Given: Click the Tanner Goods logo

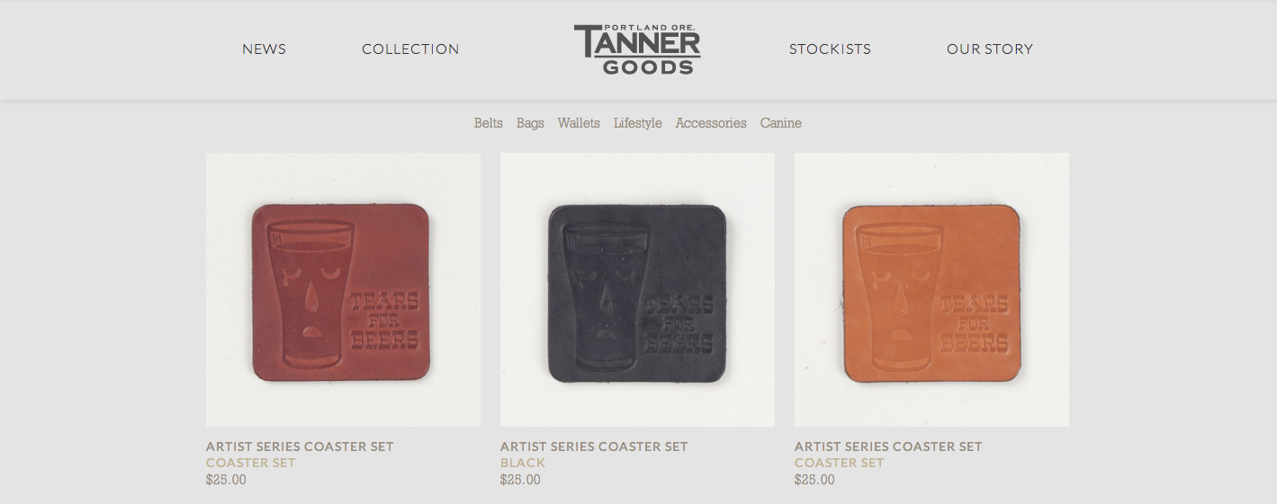Looking at the screenshot, I should (x=637, y=49).
